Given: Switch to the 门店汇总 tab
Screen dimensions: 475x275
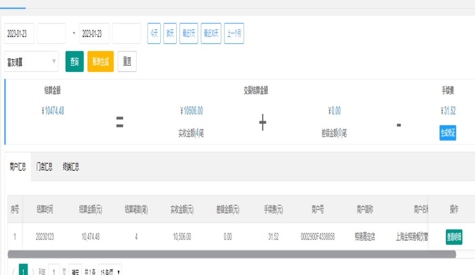Looking at the screenshot, I should [x=45, y=167].
